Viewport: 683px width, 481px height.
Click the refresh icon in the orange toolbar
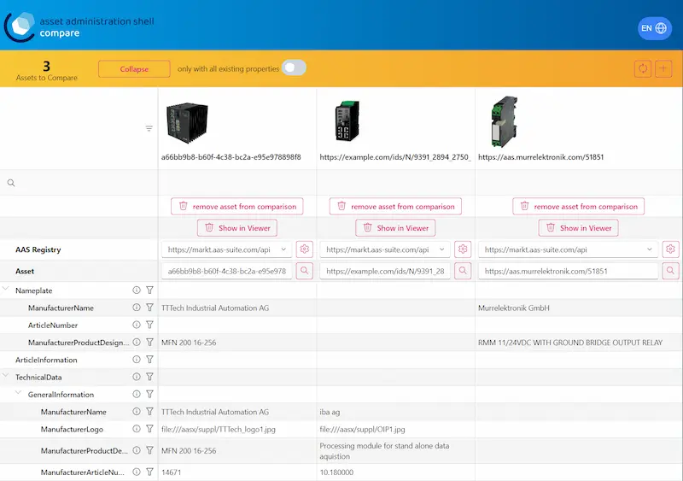(643, 69)
